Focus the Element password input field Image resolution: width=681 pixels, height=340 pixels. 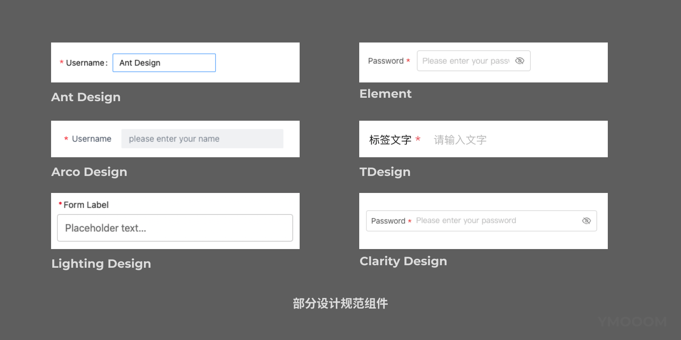[473, 61]
